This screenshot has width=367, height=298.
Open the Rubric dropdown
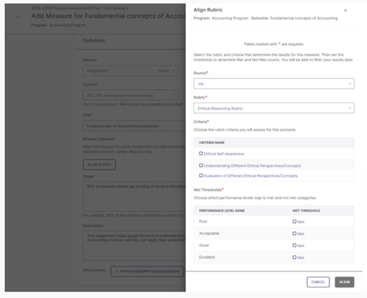click(x=274, y=108)
